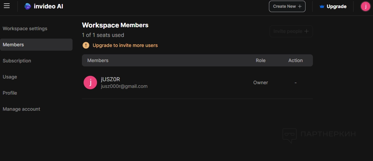The height and width of the screenshot is (161, 373).
Task: Click the orange warning exclamation icon
Action: [x=86, y=45]
